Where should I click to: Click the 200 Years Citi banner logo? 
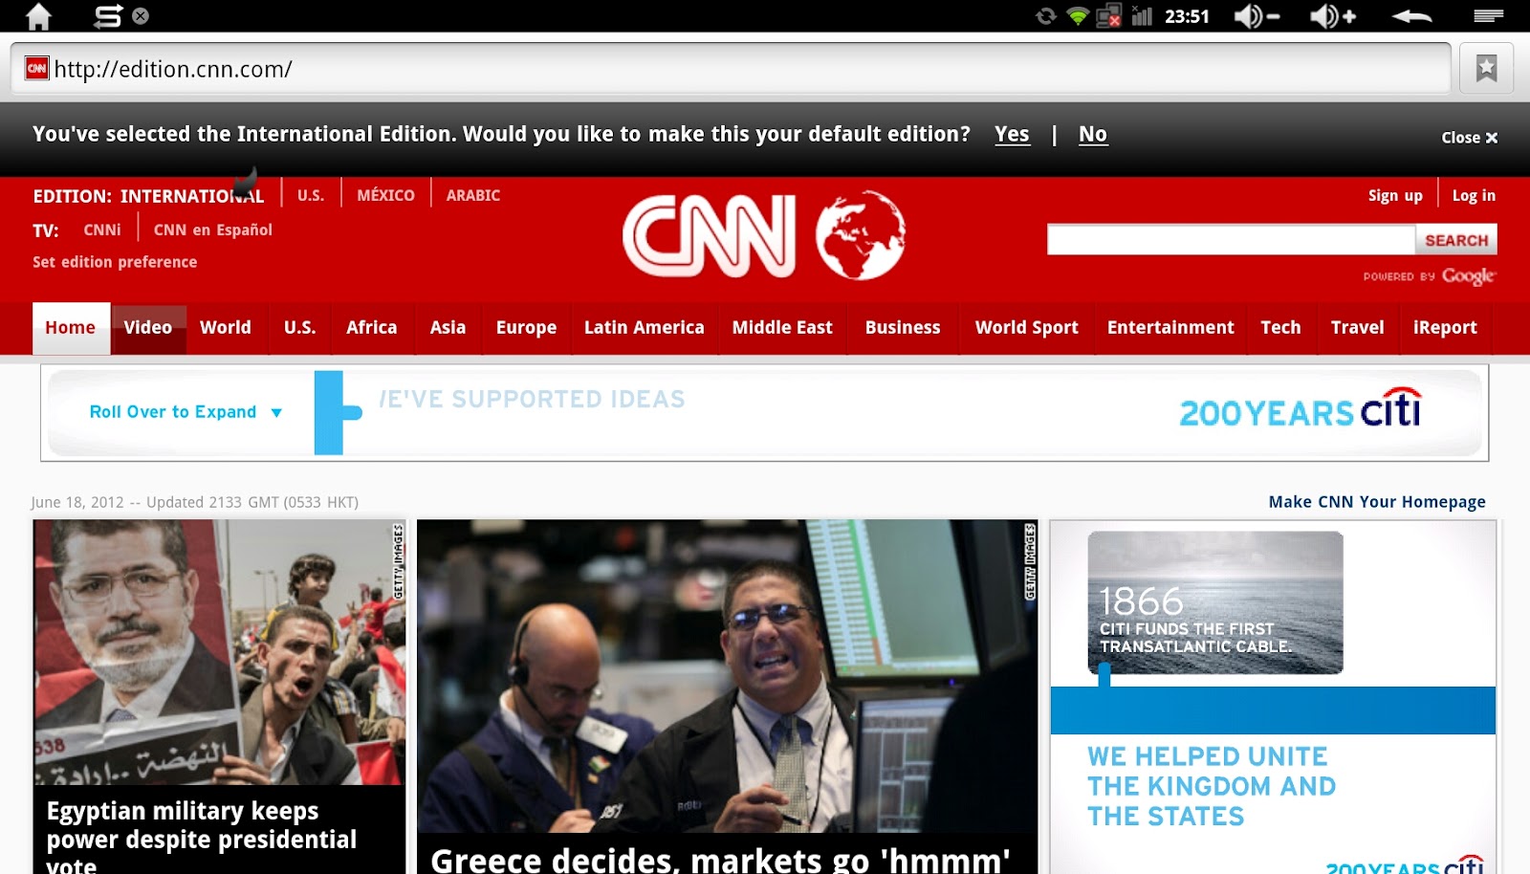point(1300,409)
